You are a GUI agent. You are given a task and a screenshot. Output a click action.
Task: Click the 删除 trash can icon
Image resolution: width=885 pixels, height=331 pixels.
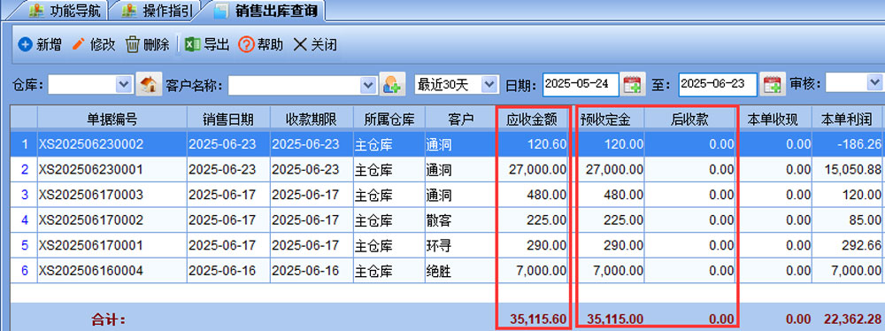click(132, 44)
